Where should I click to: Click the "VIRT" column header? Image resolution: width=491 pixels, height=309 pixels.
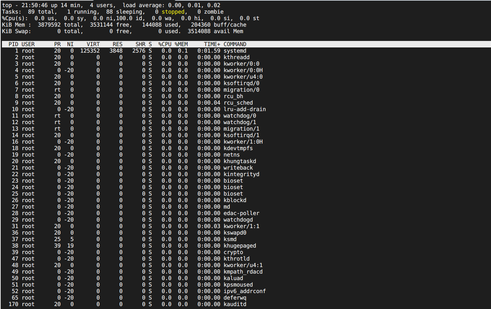coord(93,44)
